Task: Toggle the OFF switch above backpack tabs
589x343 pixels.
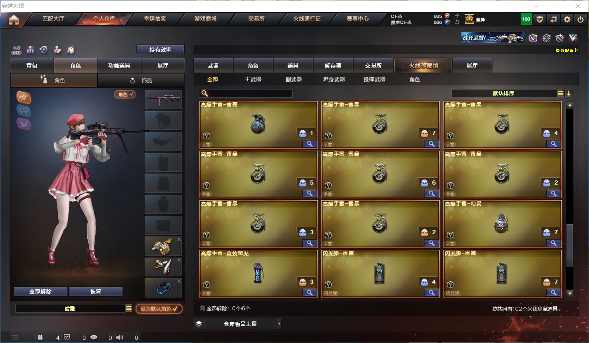Action: pos(17,50)
